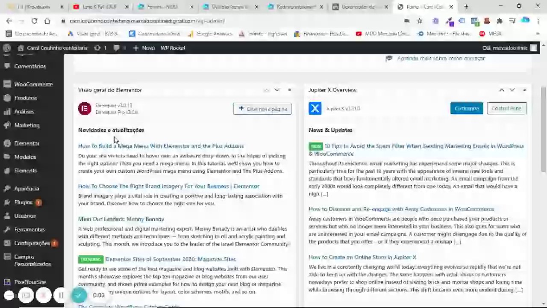Click the browser home button
This screenshot has width=547, height=308.
pyautogui.click(x=47, y=21)
